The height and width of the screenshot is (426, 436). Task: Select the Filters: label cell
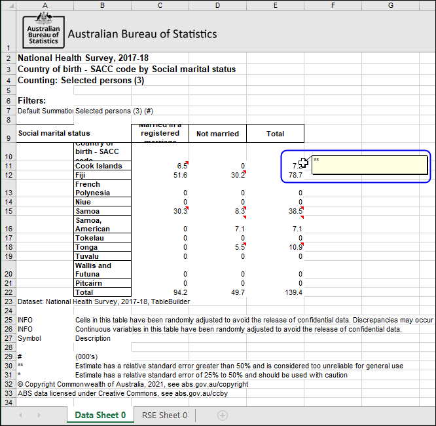[x=32, y=101]
